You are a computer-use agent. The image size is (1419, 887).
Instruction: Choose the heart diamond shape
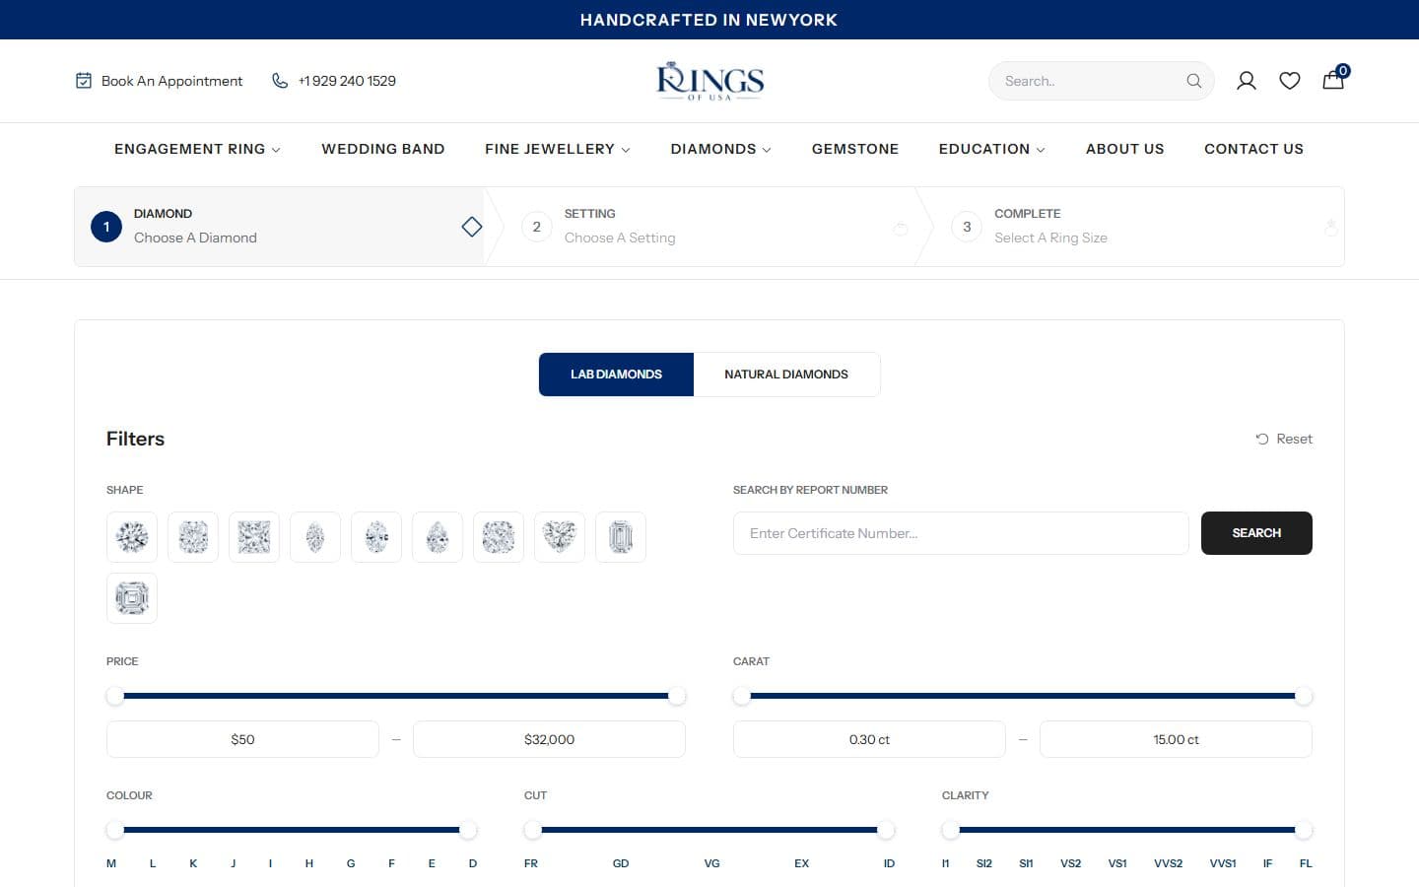(x=560, y=537)
